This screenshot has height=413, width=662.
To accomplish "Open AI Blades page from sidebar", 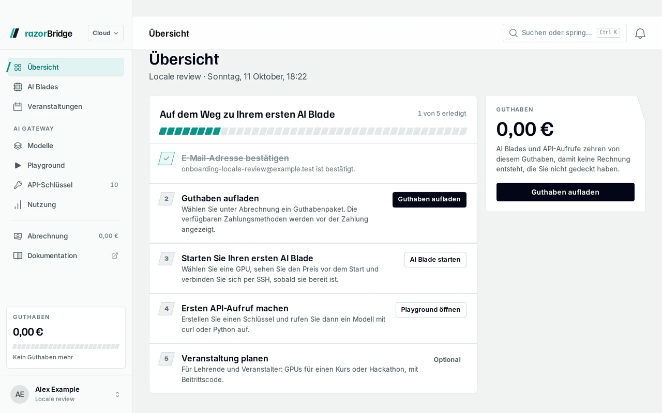I will point(66,87).
